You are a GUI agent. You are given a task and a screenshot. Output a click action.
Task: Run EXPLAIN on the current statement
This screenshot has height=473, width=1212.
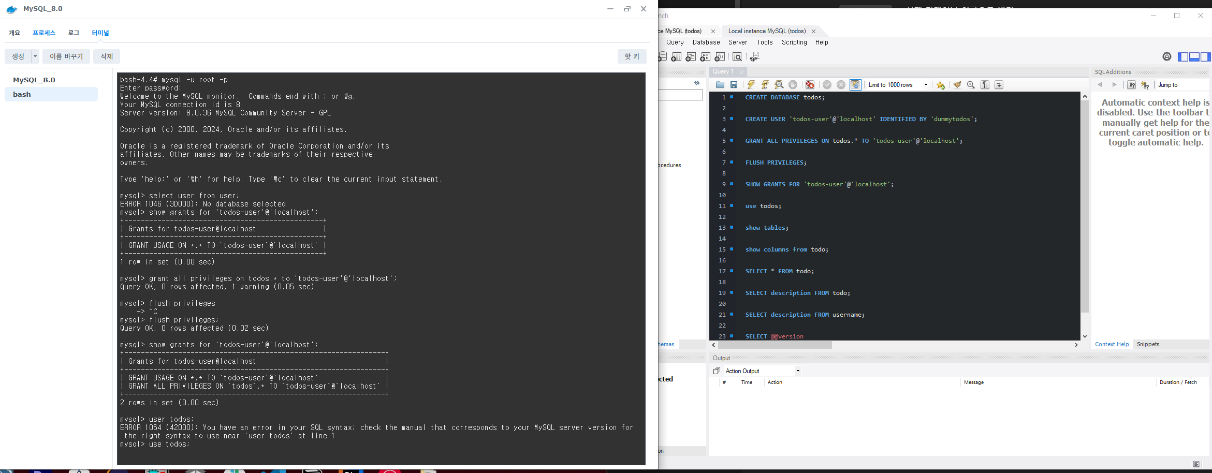(x=779, y=85)
